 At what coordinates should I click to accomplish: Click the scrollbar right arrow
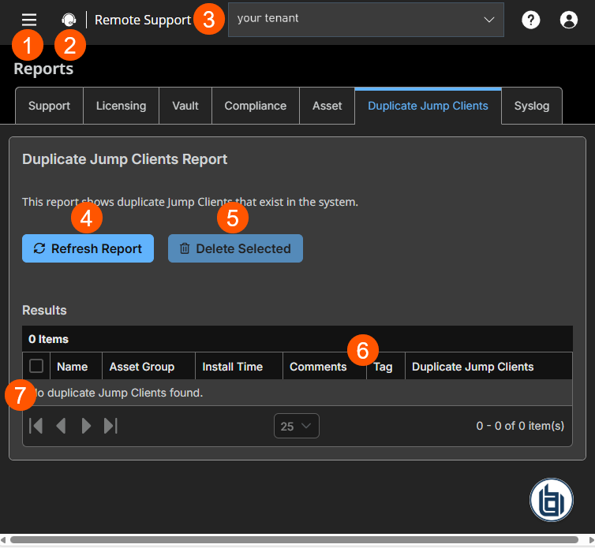(591, 539)
